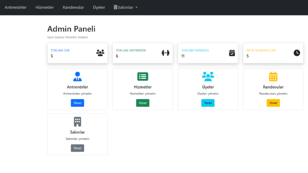
Task: Select the TOPLAM ÜYE label
Action: coord(60,50)
